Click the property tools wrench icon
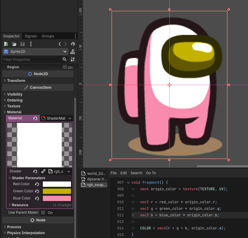 [73, 59]
